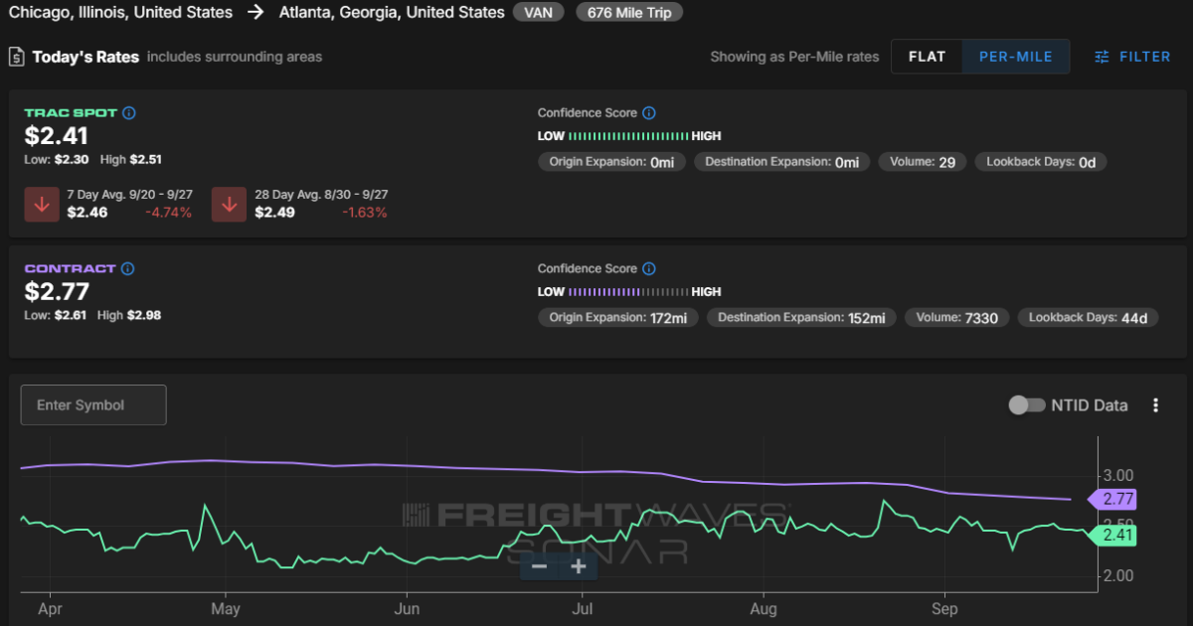
Task: Click the Today's Rates dollar icon
Action: [17, 57]
